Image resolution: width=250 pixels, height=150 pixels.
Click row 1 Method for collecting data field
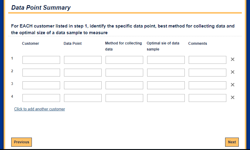coord(124,60)
